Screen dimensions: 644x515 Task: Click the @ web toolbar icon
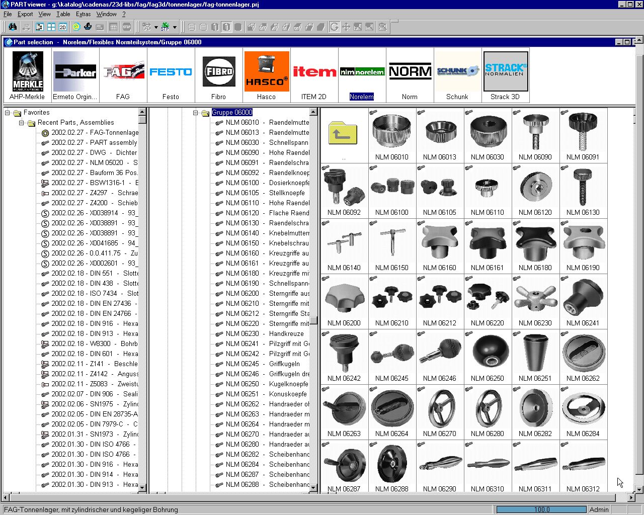[76, 27]
